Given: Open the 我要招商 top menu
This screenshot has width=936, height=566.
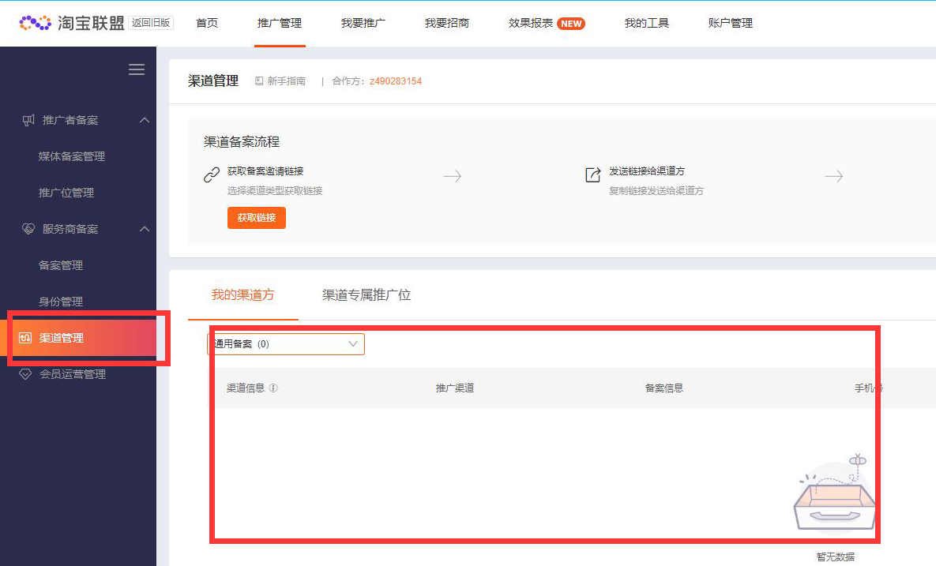Looking at the screenshot, I should click(446, 23).
